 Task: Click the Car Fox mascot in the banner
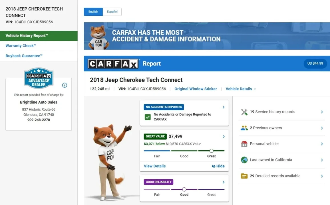pyautogui.click(x=98, y=37)
